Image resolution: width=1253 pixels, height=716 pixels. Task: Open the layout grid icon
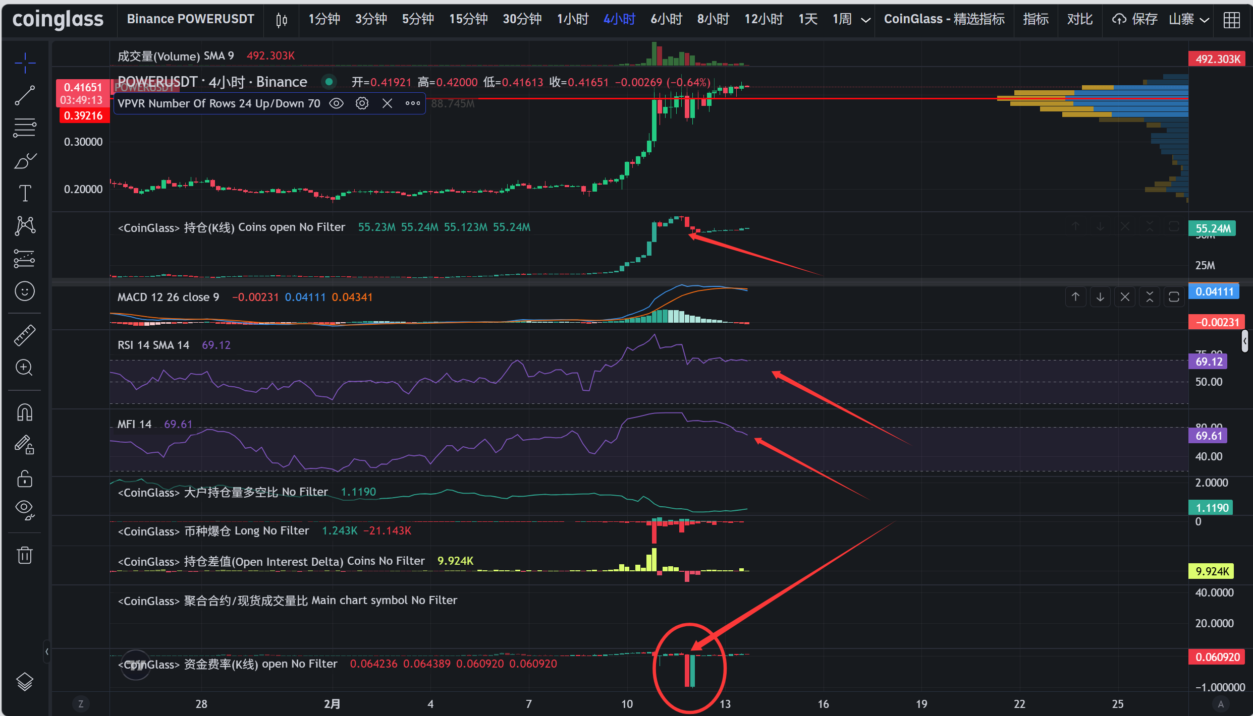point(1232,20)
